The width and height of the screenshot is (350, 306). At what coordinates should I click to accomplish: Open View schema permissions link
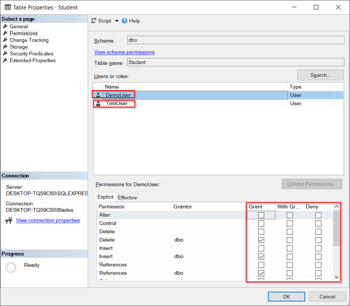(x=124, y=52)
